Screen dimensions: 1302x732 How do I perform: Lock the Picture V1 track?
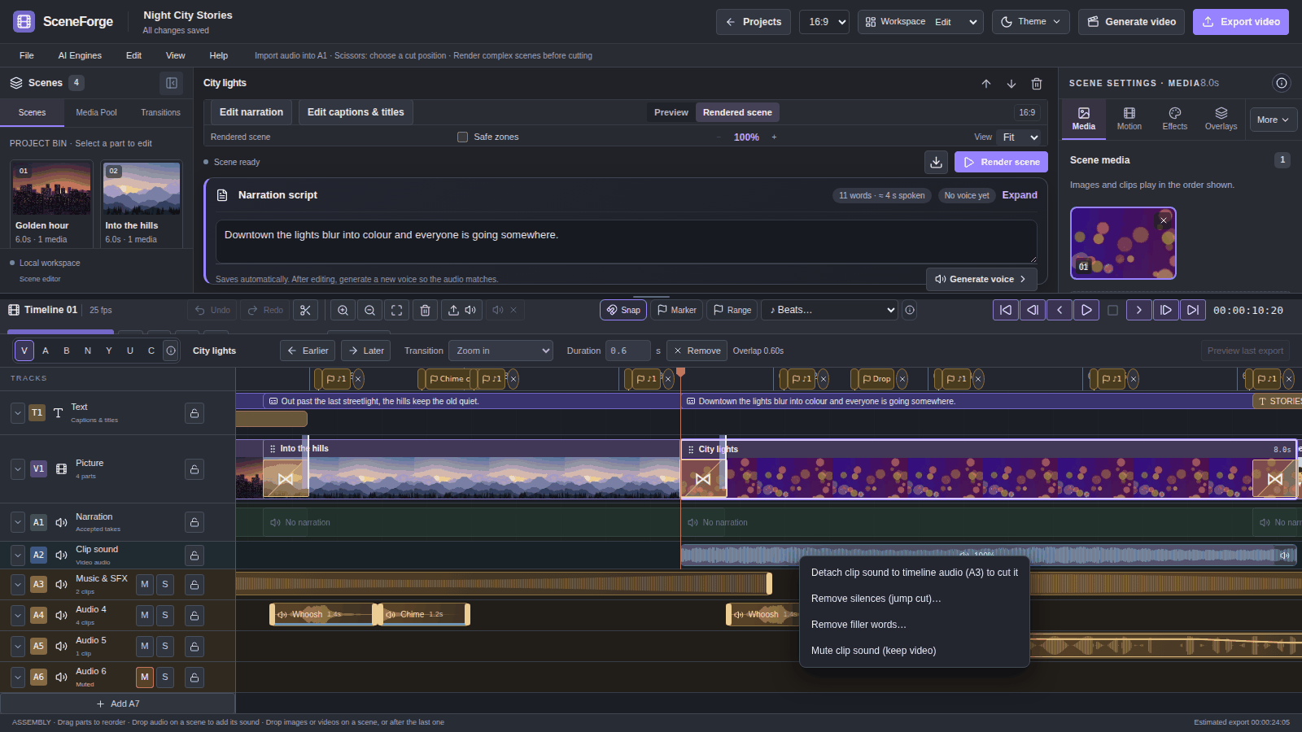(x=194, y=469)
